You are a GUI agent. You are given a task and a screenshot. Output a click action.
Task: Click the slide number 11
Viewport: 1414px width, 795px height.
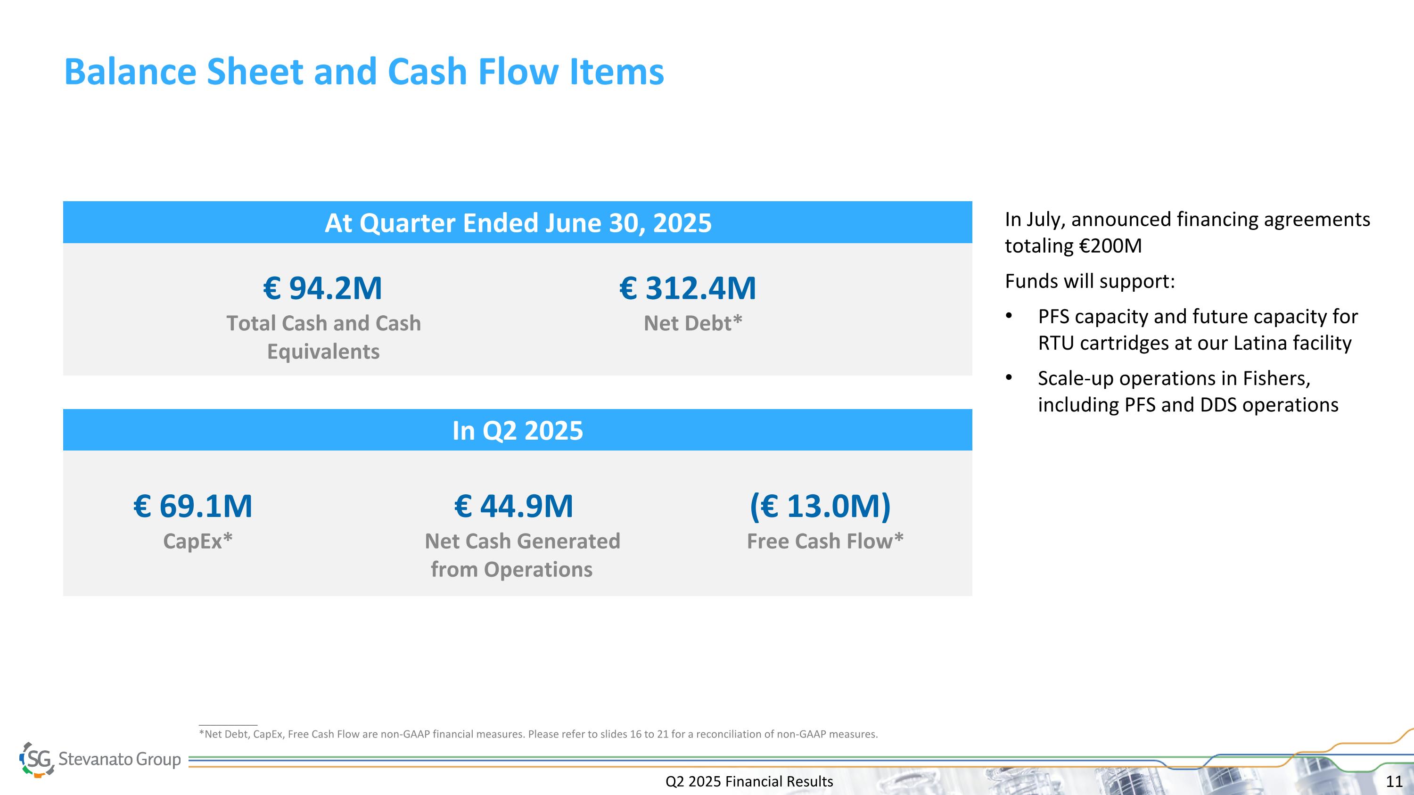pos(1394,781)
